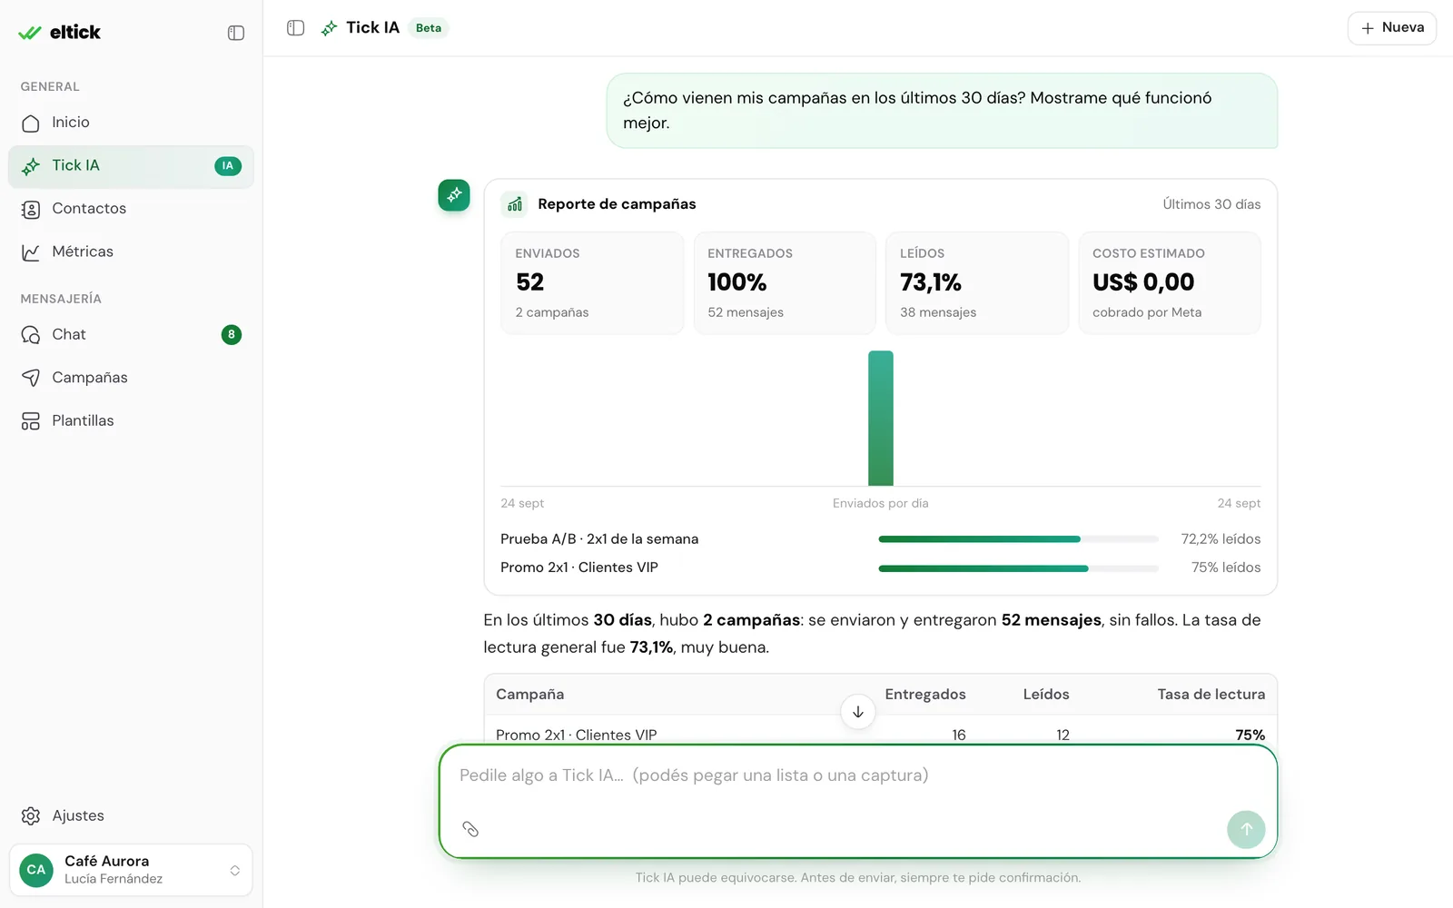Click 'Prueba A/B · 2x1 de la semana'

click(599, 539)
